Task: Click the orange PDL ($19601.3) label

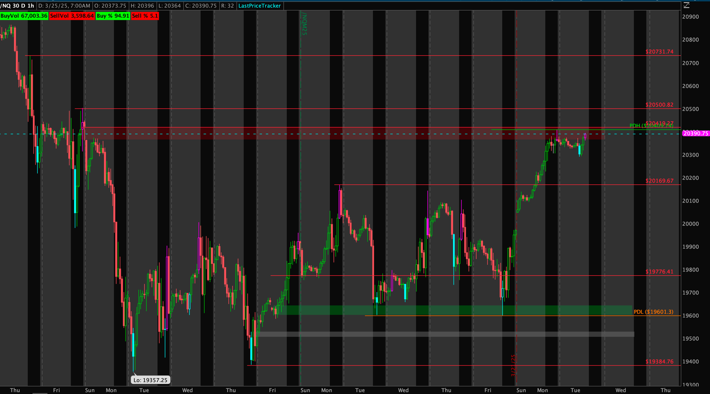Action: coord(653,312)
